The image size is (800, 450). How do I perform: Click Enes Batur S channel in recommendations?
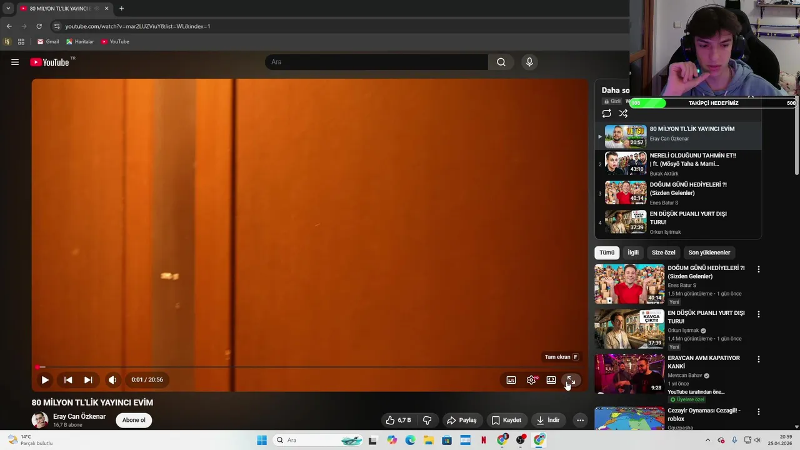click(681, 286)
